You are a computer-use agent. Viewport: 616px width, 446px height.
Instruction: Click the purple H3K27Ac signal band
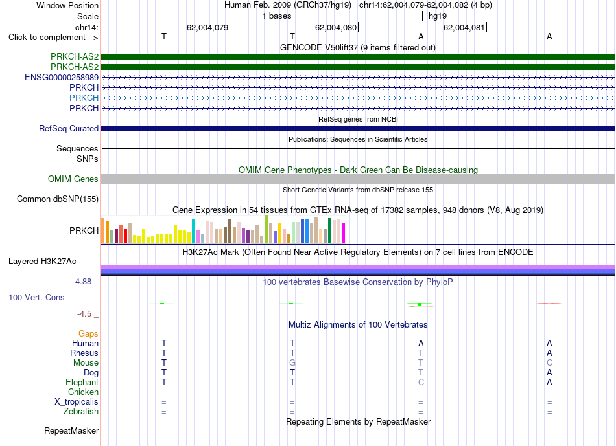(358, 267)
